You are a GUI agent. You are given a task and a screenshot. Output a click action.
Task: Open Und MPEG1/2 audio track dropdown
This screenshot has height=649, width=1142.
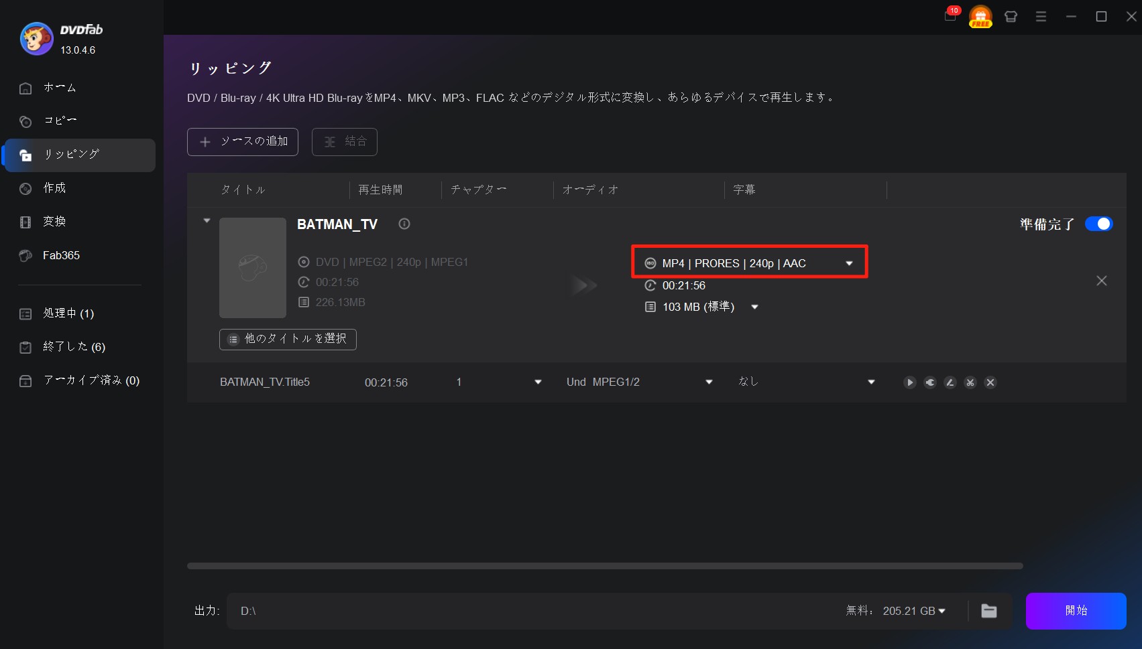709,382
